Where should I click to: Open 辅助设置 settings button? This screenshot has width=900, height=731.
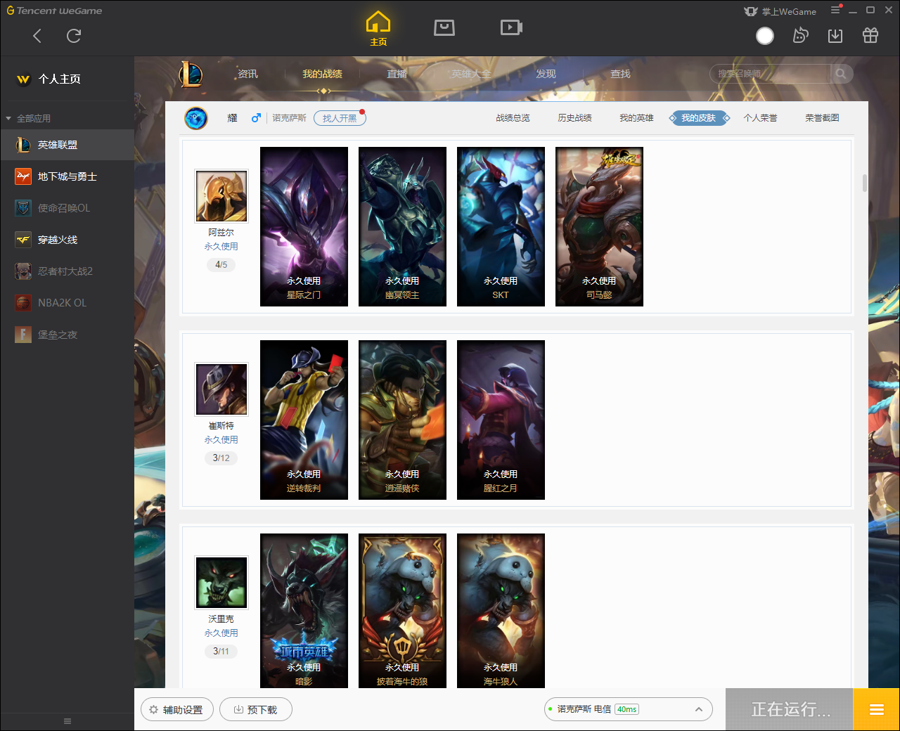(x=176, y=710)
